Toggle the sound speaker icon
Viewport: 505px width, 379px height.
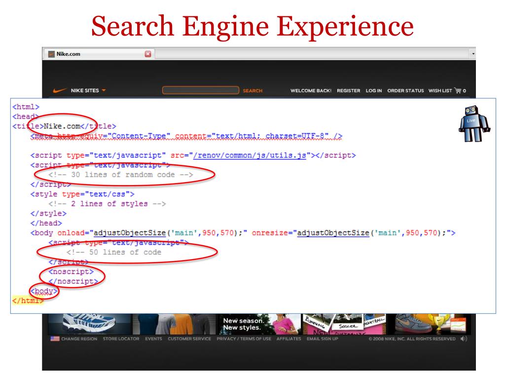[464, 339]
